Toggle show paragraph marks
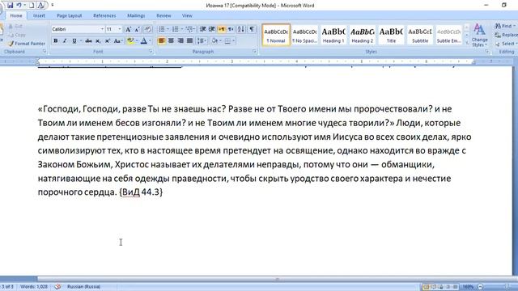This screenshot has width=518, height=291. tap(252, 29)
